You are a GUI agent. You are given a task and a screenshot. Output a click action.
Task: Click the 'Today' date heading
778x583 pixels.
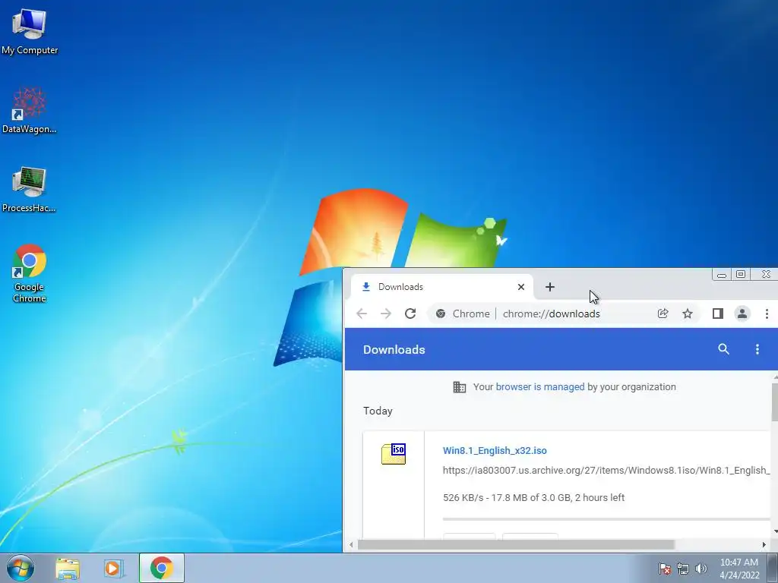coord(378,411)
